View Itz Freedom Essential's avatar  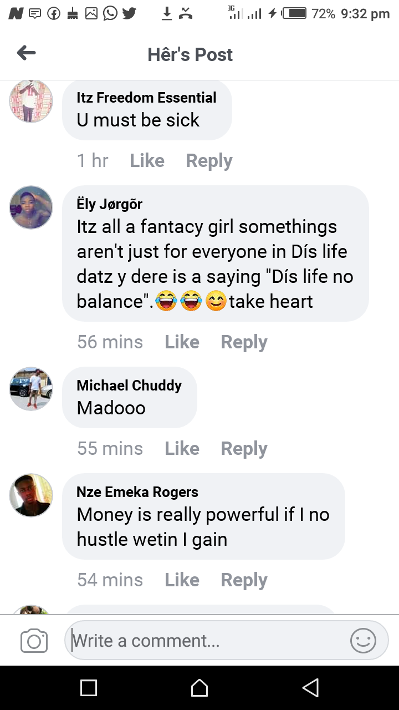(x=31, y=101)
